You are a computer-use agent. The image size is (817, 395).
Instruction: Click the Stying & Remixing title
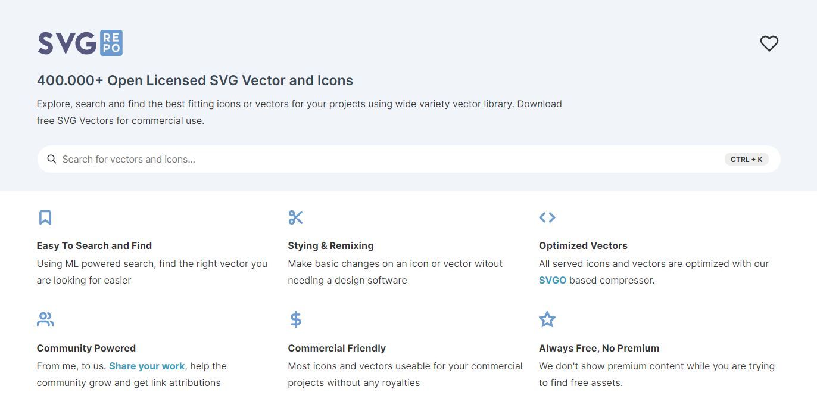click(x=330, y=245)
